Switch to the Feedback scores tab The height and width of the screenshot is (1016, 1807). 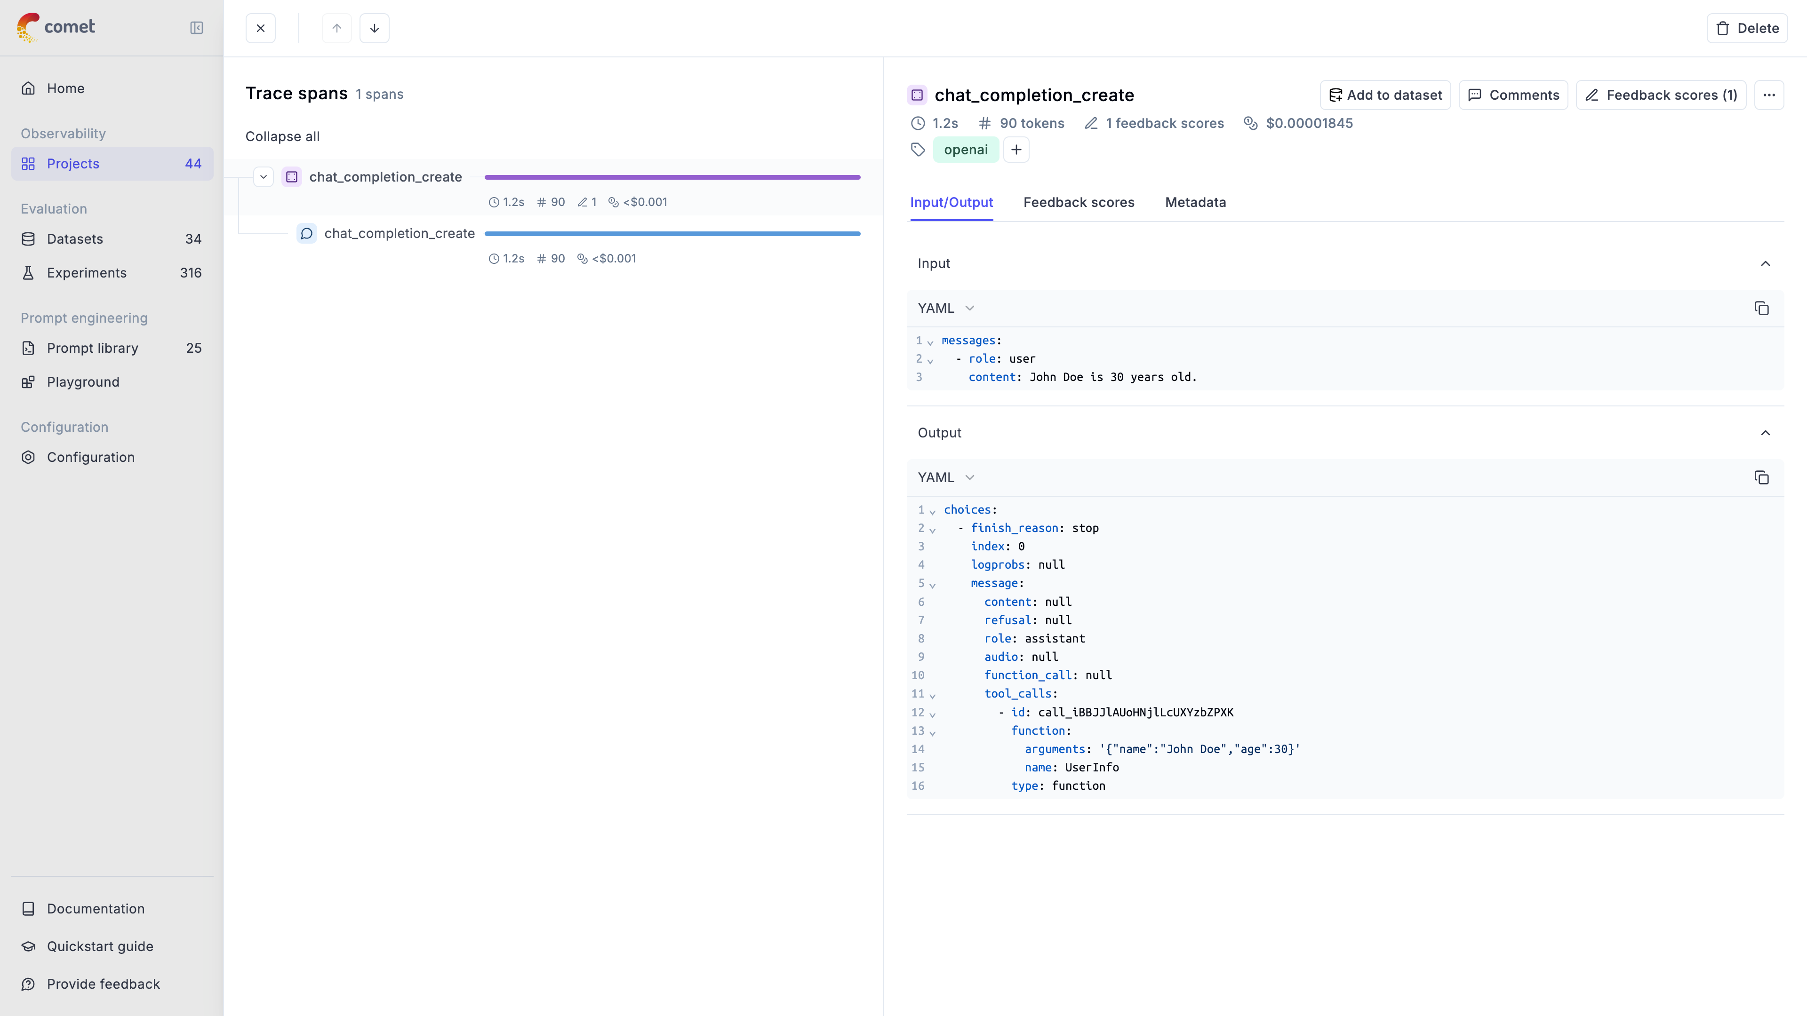[1078, 203]
